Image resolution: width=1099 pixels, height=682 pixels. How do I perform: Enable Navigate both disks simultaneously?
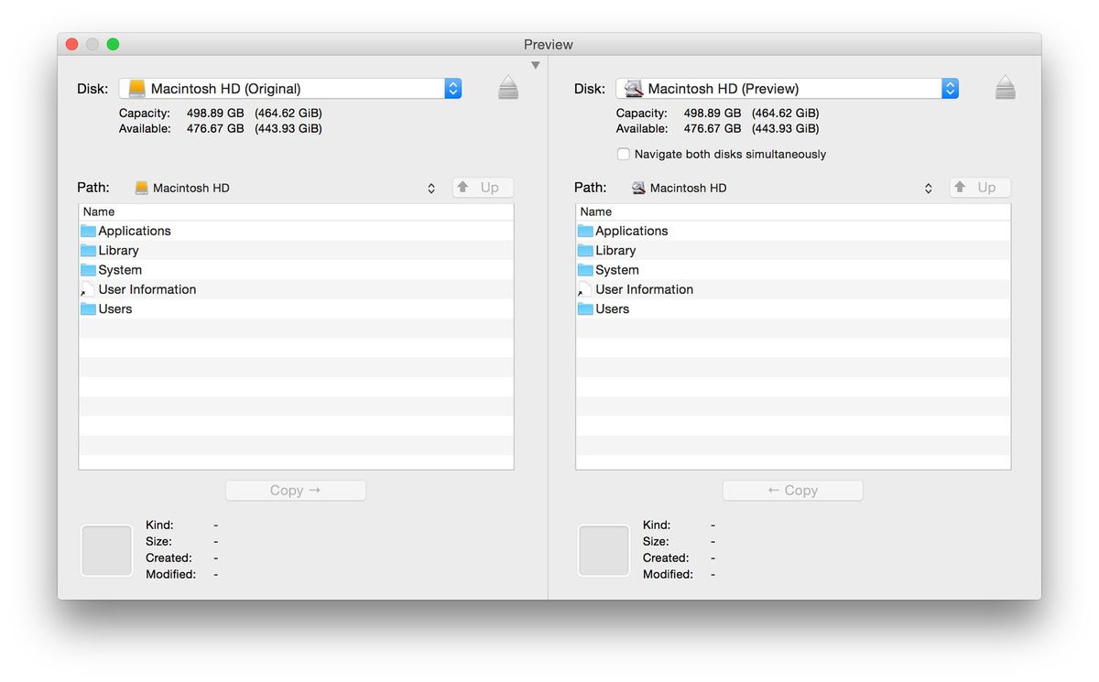[x=624, y=154]
